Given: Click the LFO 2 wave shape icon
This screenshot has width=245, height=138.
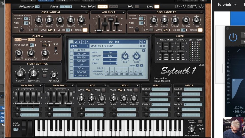Looking at the screenshot, I should (x=120, y=90).
